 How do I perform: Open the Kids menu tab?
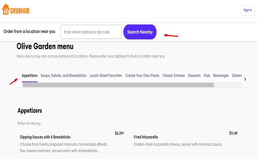click(x=207, y=75)
